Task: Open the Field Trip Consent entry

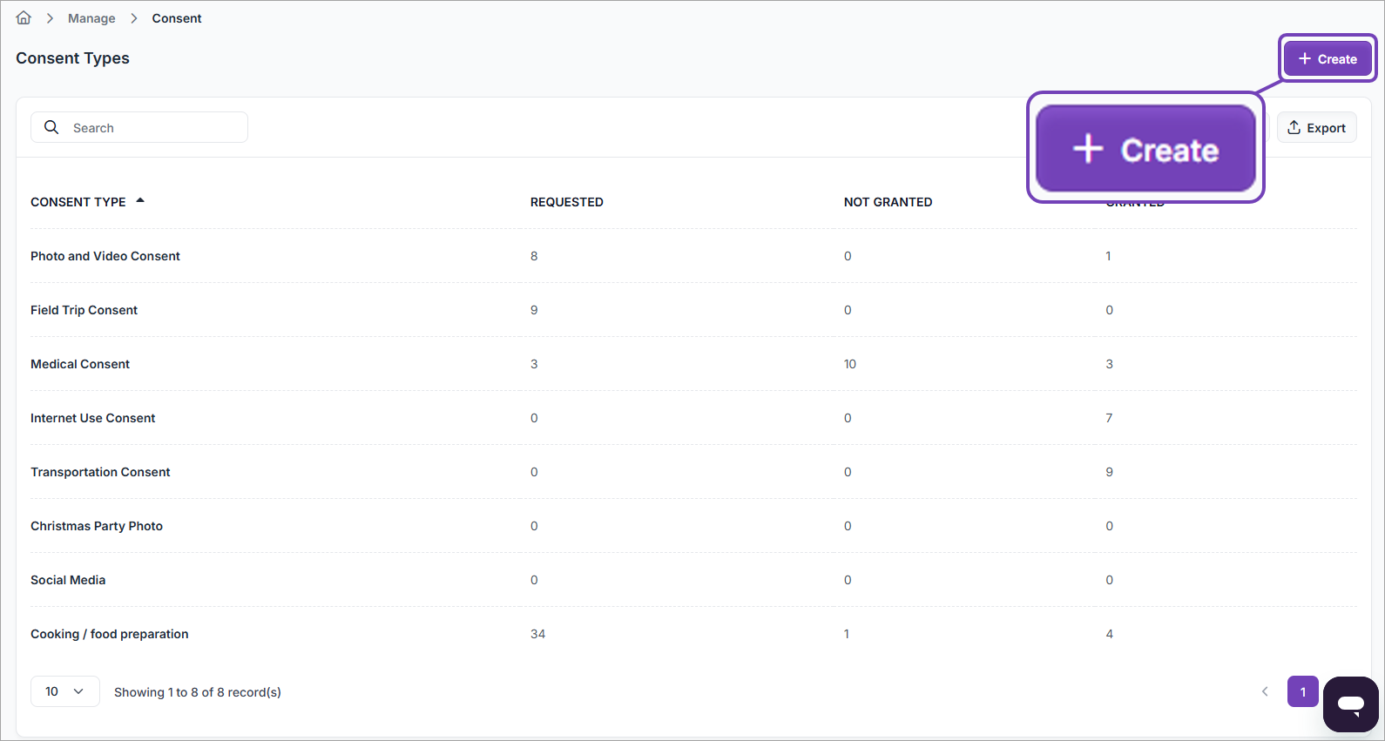Action: pyautogui.click(x=84, y=310)
